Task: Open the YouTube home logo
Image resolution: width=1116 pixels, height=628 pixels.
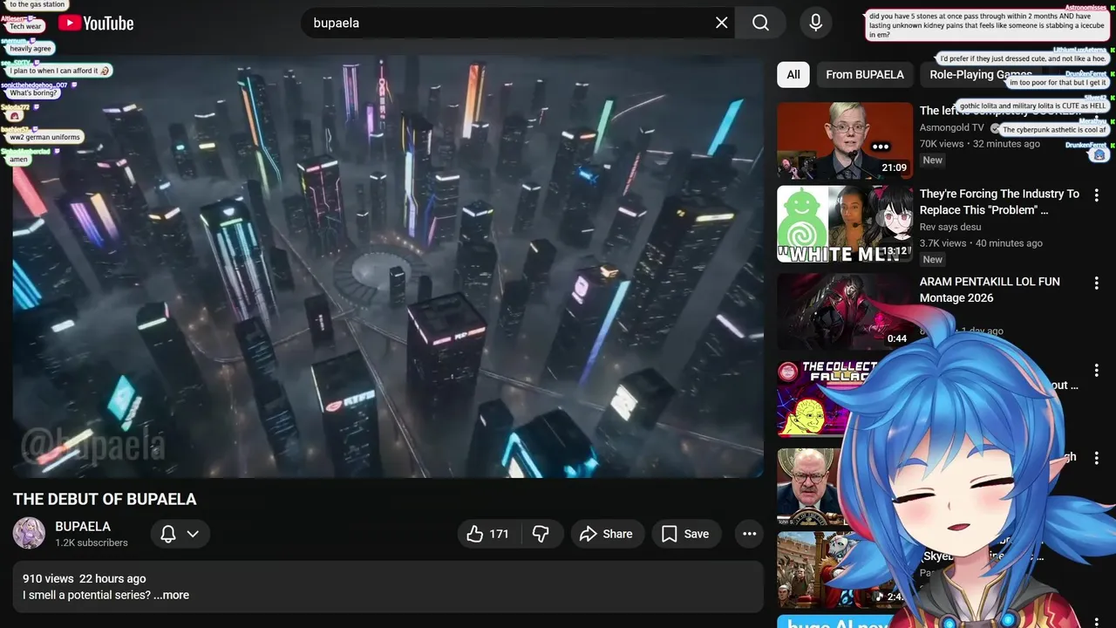Action: point(96,24)
